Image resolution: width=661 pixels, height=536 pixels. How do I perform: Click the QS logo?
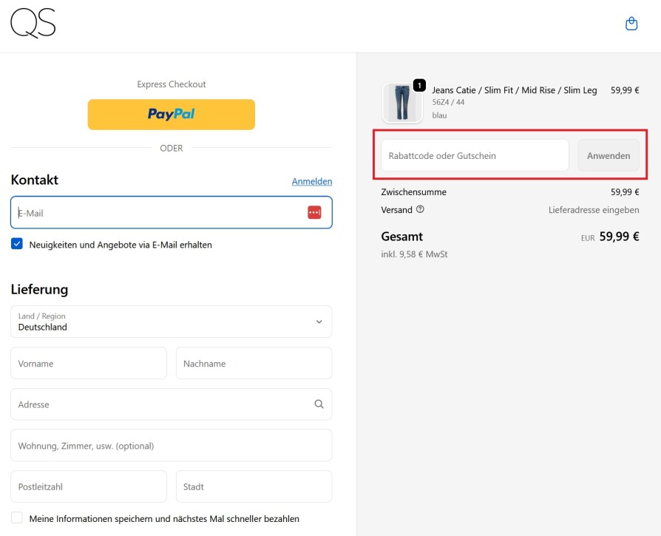point(33,24)
